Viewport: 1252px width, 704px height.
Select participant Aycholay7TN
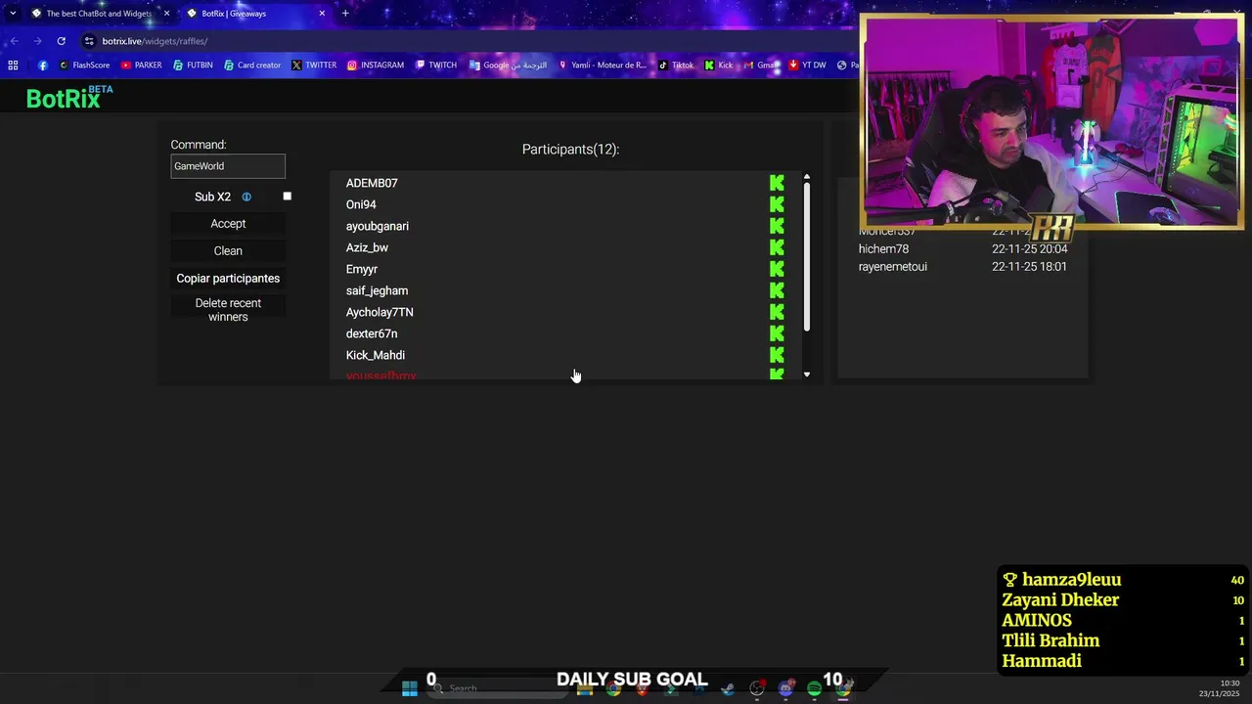pyautogui.click(x=380, y=312)
